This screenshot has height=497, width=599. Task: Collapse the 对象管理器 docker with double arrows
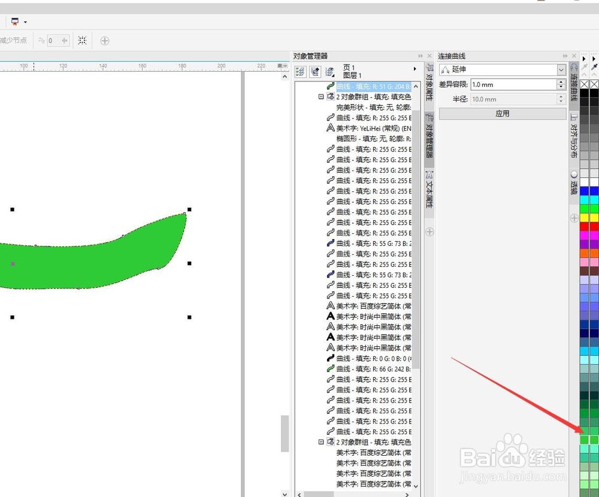pyautogui.click(x=420, y=56)
